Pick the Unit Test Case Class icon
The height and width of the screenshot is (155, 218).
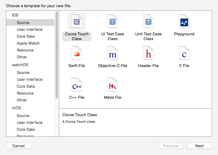click(148, 22)
